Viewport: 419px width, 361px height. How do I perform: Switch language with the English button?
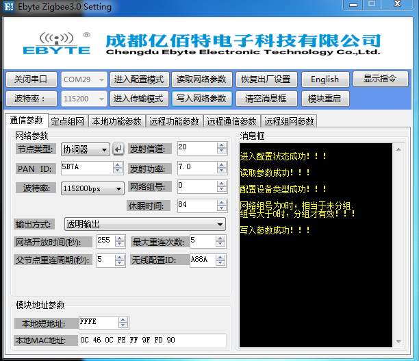pos(325,79)
